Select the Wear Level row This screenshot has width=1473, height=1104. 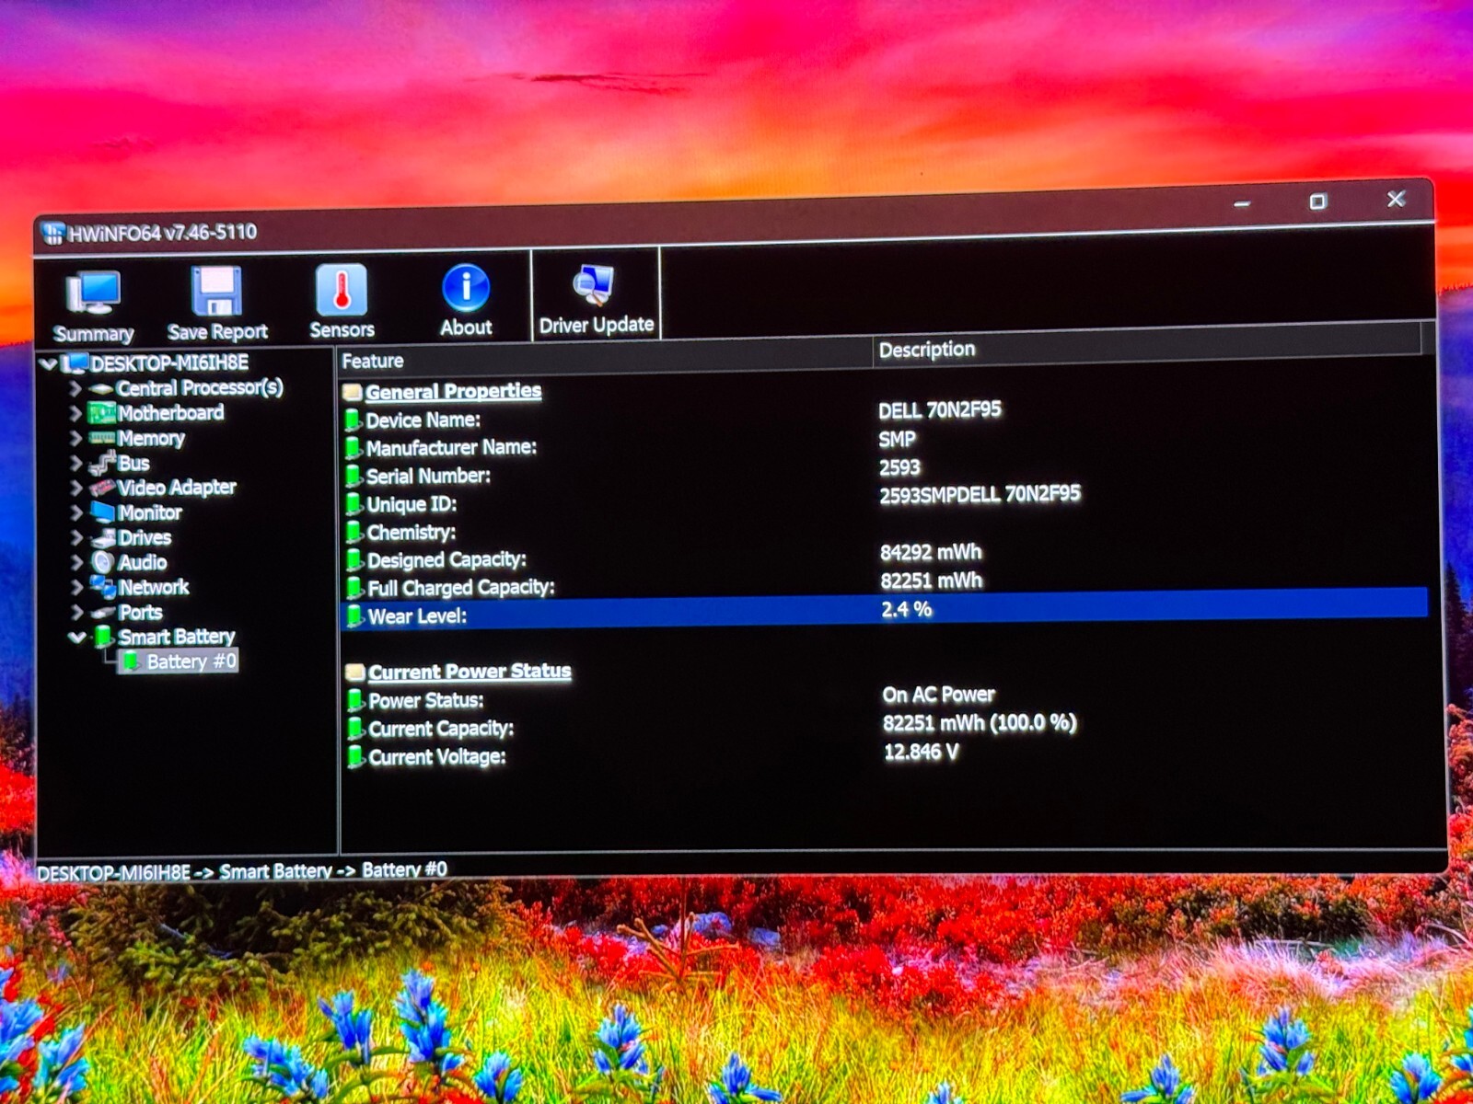pyautogui.click(x=886, y=611)
